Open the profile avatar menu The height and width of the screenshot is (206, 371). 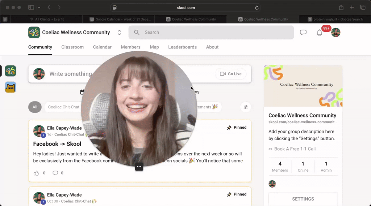335,32
